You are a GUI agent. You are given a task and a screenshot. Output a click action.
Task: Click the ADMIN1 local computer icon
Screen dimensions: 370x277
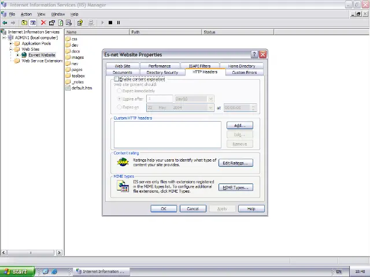click(x=10, y=38)
